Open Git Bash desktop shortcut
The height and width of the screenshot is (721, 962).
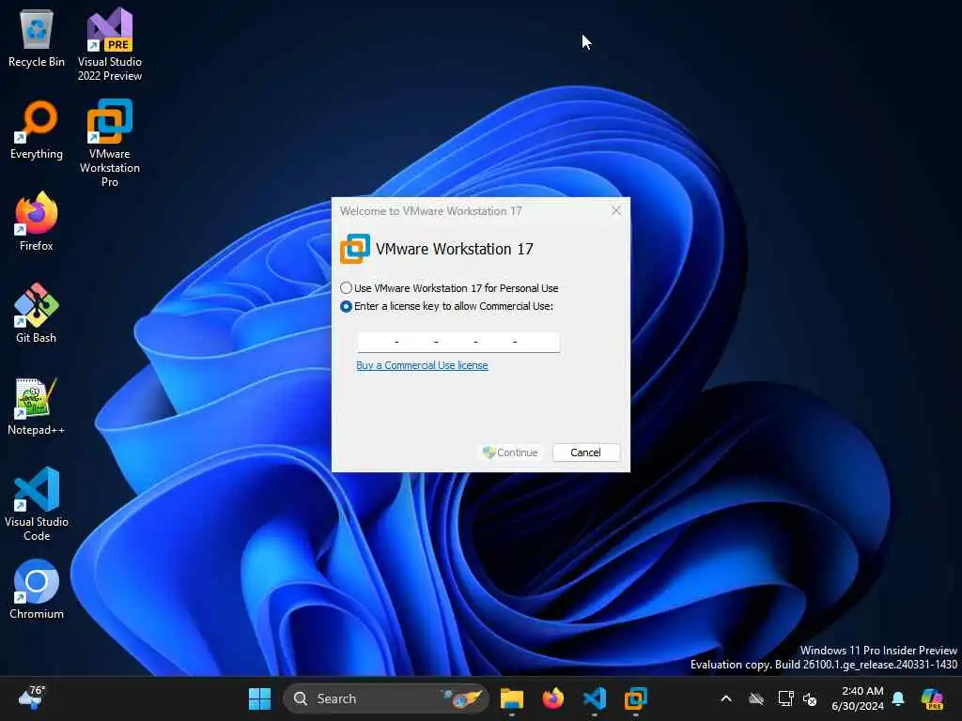point(37,314)
